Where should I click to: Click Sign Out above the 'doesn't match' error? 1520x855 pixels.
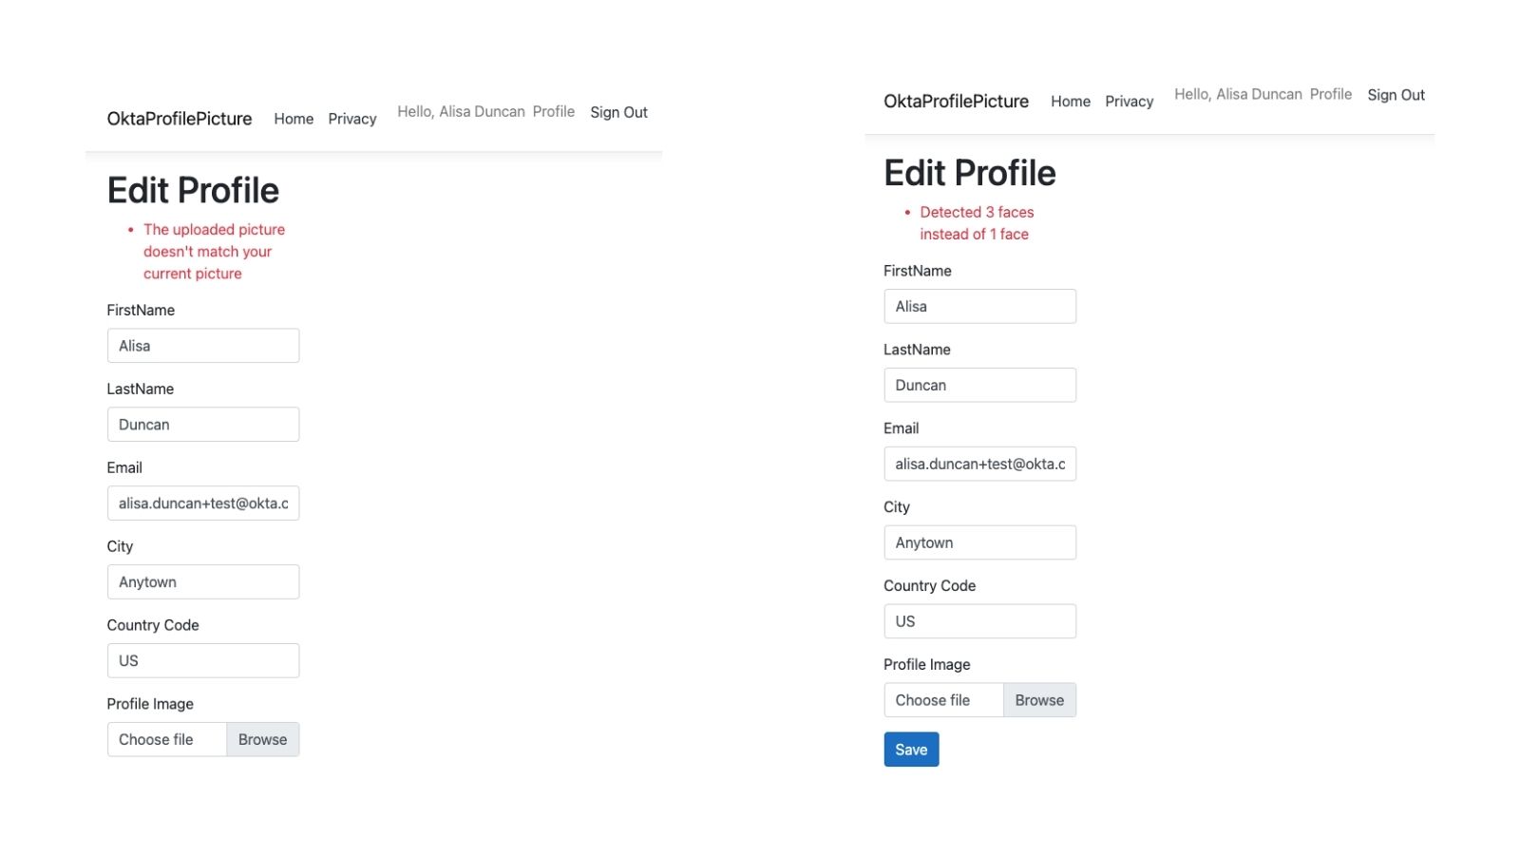618,112
